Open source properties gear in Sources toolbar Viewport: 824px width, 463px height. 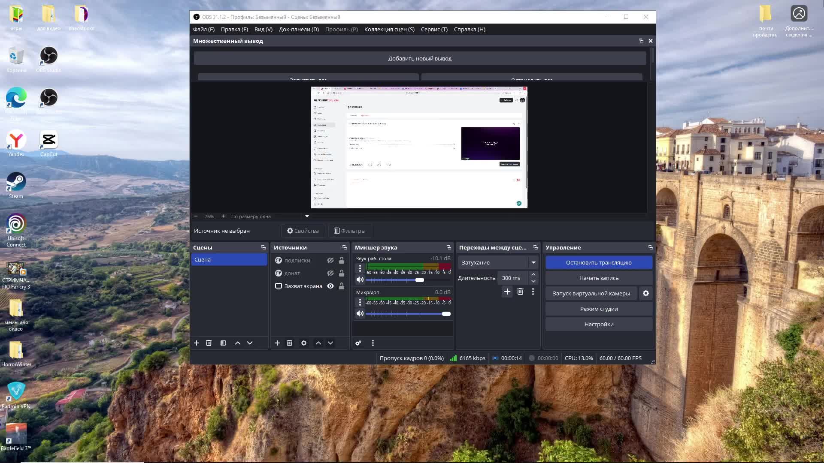click(x=304, y=343)
